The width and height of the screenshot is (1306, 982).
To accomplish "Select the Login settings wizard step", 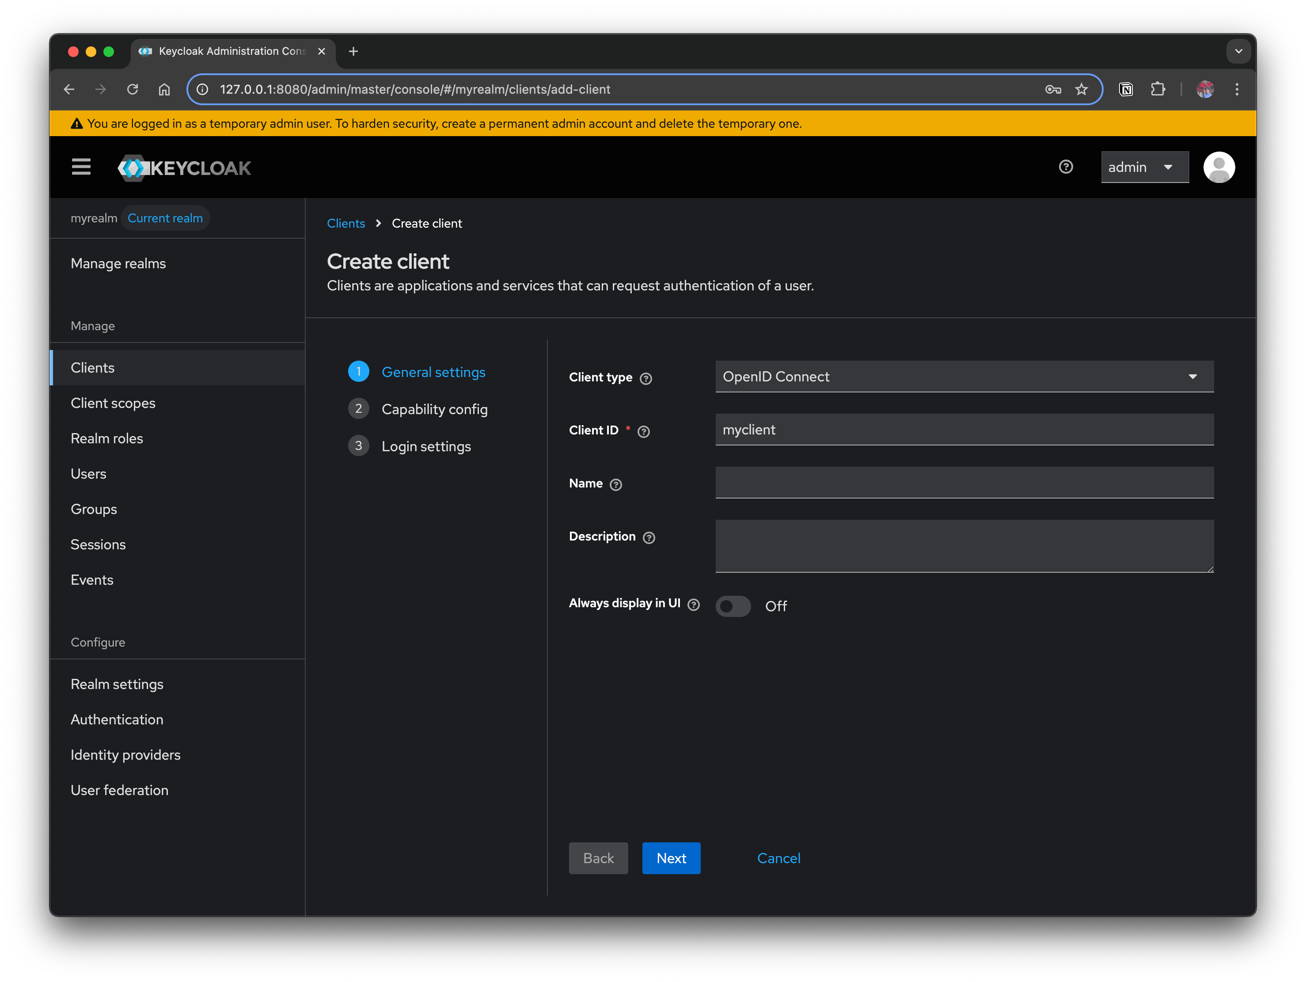I will 410,446.
